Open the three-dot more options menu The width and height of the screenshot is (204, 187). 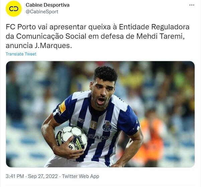coord(192,5)
